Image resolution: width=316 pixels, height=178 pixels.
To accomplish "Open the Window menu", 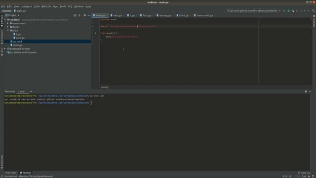I will [79, 6].
